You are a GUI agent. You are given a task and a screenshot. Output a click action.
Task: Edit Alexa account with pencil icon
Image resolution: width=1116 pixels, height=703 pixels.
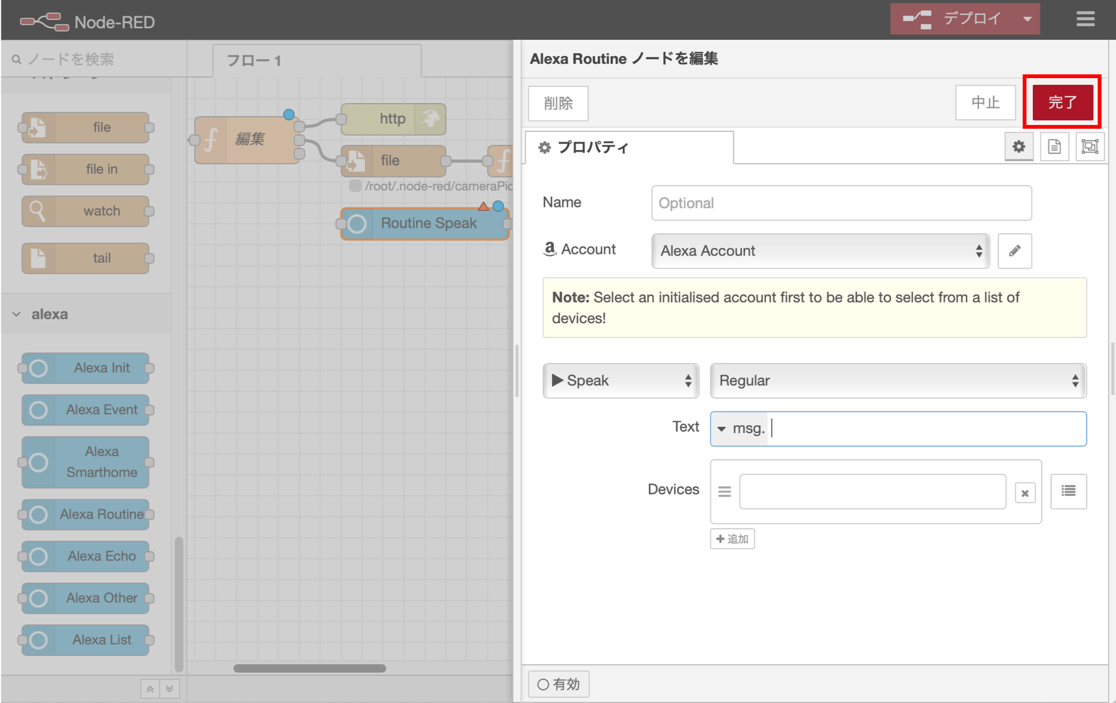point(1014,251)
